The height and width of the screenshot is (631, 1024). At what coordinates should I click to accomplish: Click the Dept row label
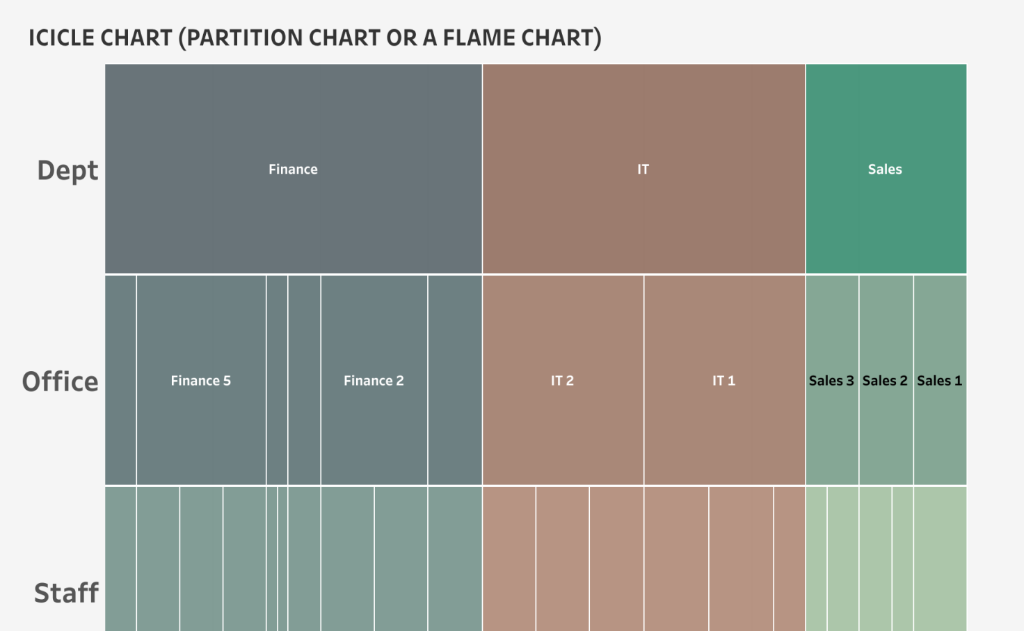(67, 170)
